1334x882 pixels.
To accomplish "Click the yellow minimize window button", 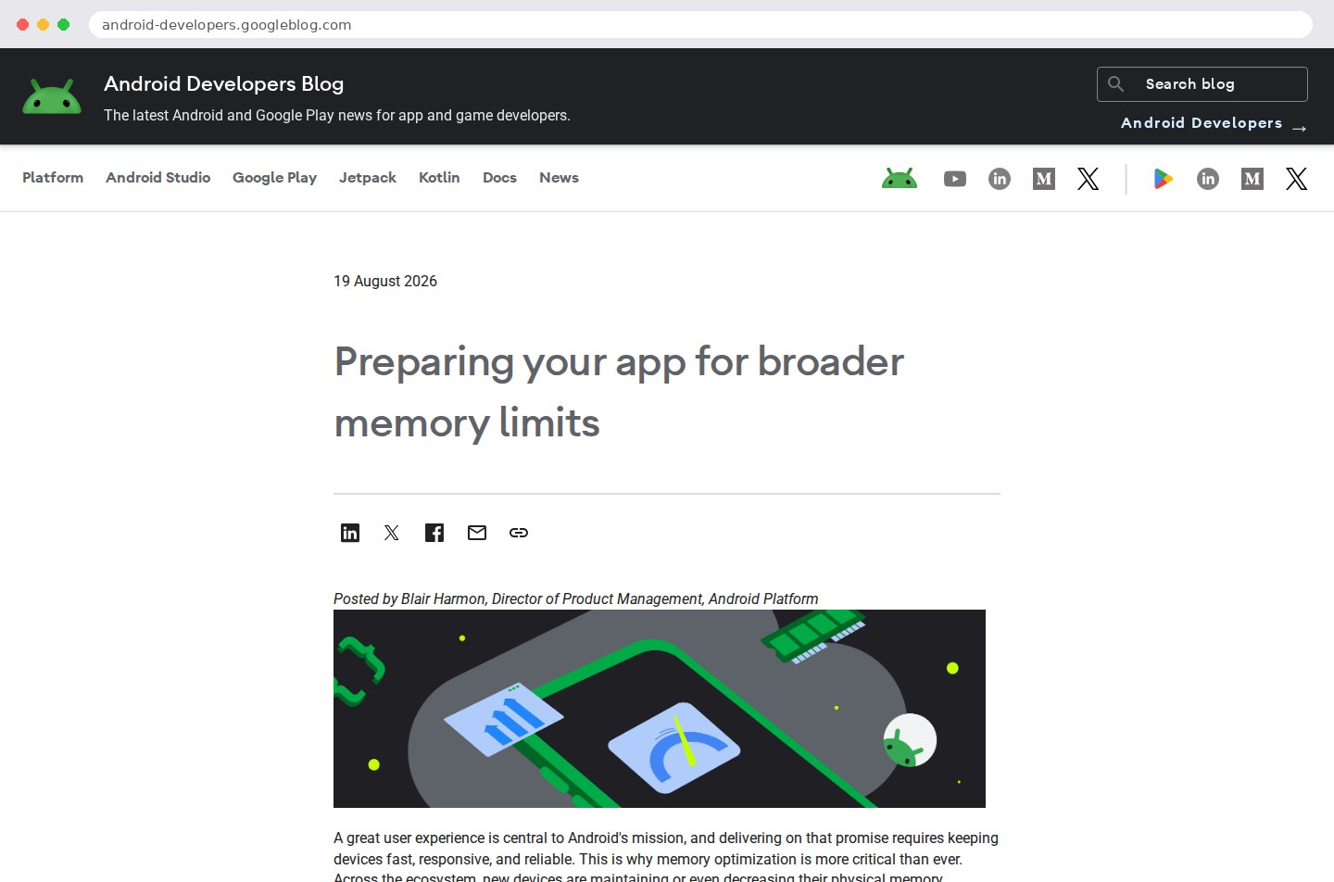I will tap(43, 25).
